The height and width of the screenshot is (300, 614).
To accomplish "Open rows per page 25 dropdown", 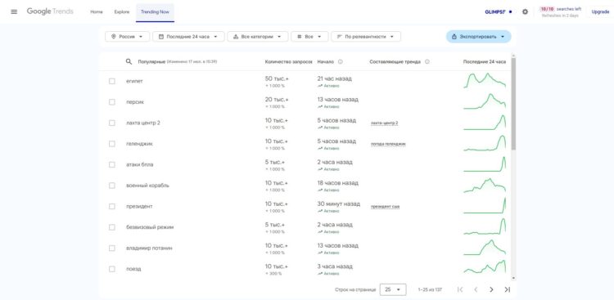I will (x=393, y=289).
